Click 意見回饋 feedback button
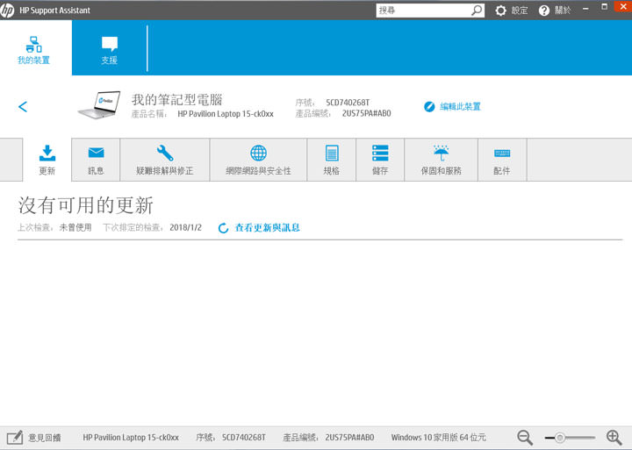This screenshot has height=450, width=632. [x=35, y=437]
